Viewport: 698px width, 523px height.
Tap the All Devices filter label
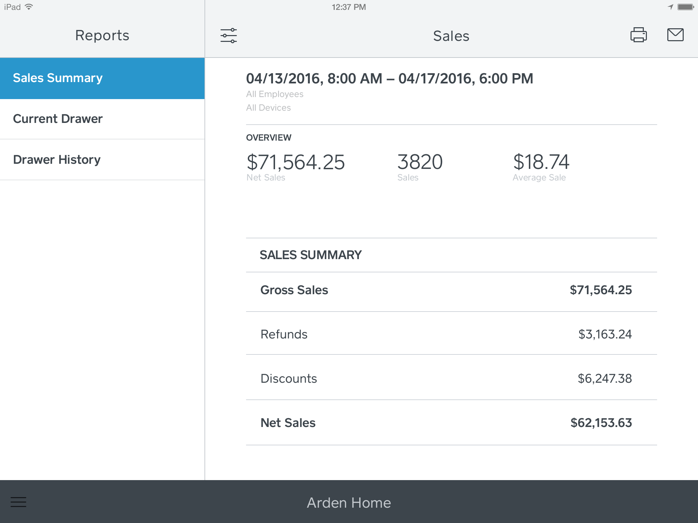(269, 108)
